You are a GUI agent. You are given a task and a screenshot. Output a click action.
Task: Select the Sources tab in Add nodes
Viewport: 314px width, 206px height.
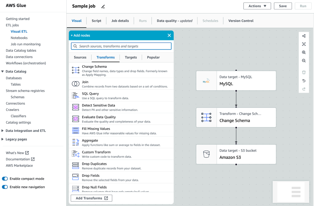80,57
